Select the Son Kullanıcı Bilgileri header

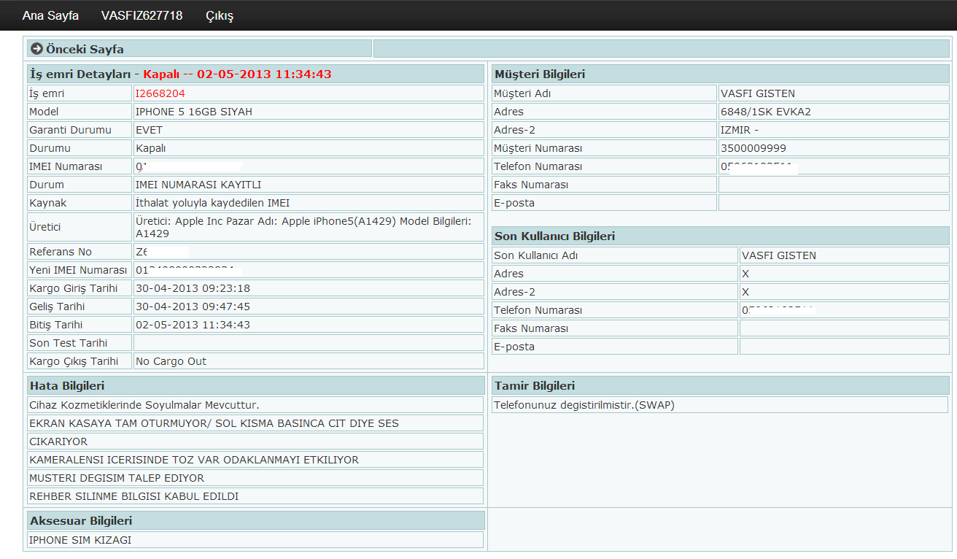pyautogui.click(x=721, y=236)
